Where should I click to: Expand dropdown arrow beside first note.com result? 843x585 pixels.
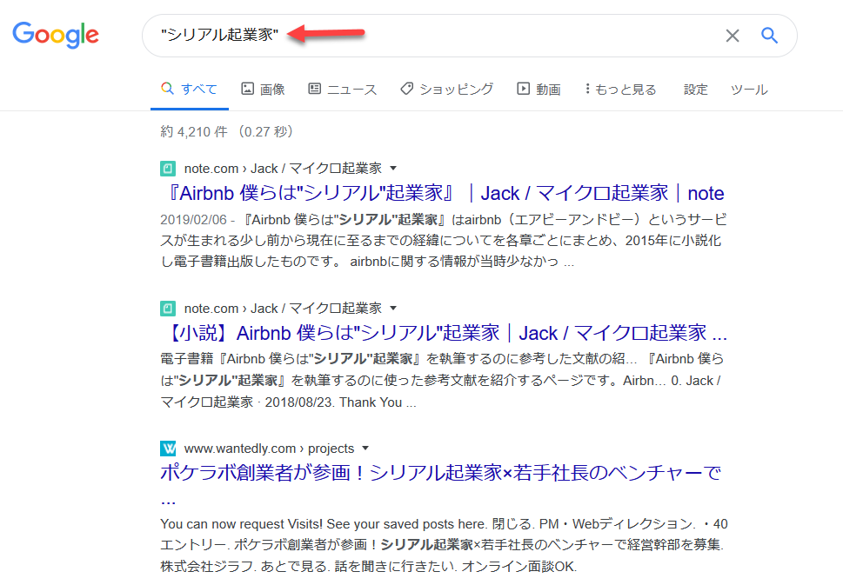tap(393, 169)
